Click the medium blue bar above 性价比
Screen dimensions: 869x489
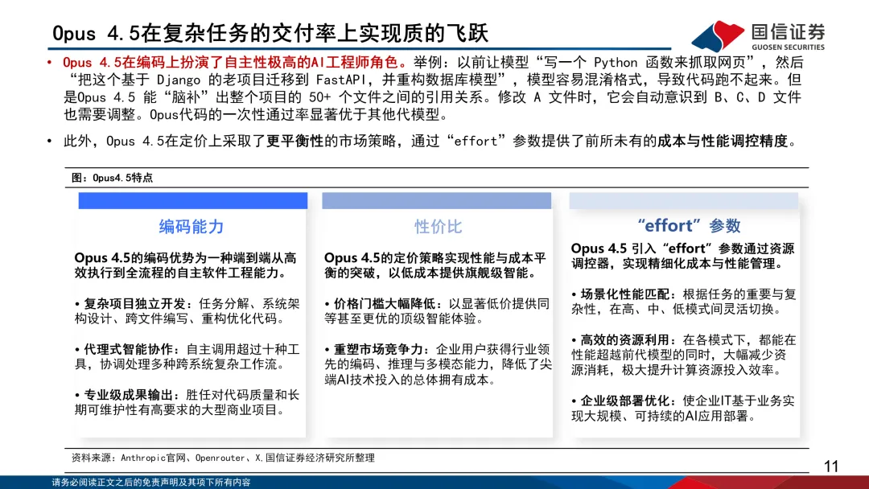[x=437, y=200]
